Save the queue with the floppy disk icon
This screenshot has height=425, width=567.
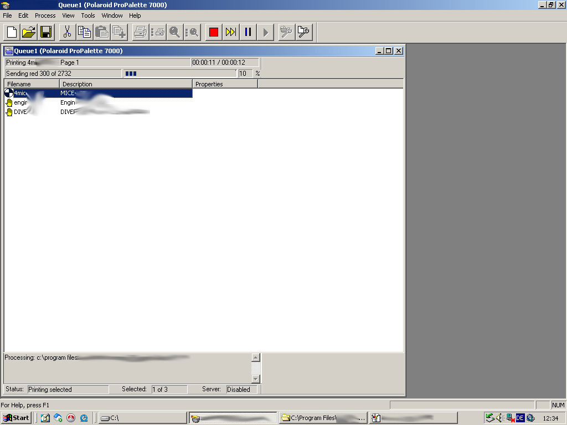coord(46,32)
